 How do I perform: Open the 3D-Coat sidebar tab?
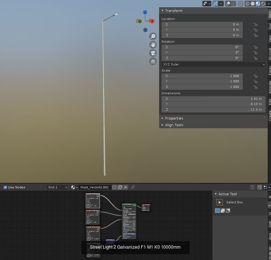pos(269,54)
